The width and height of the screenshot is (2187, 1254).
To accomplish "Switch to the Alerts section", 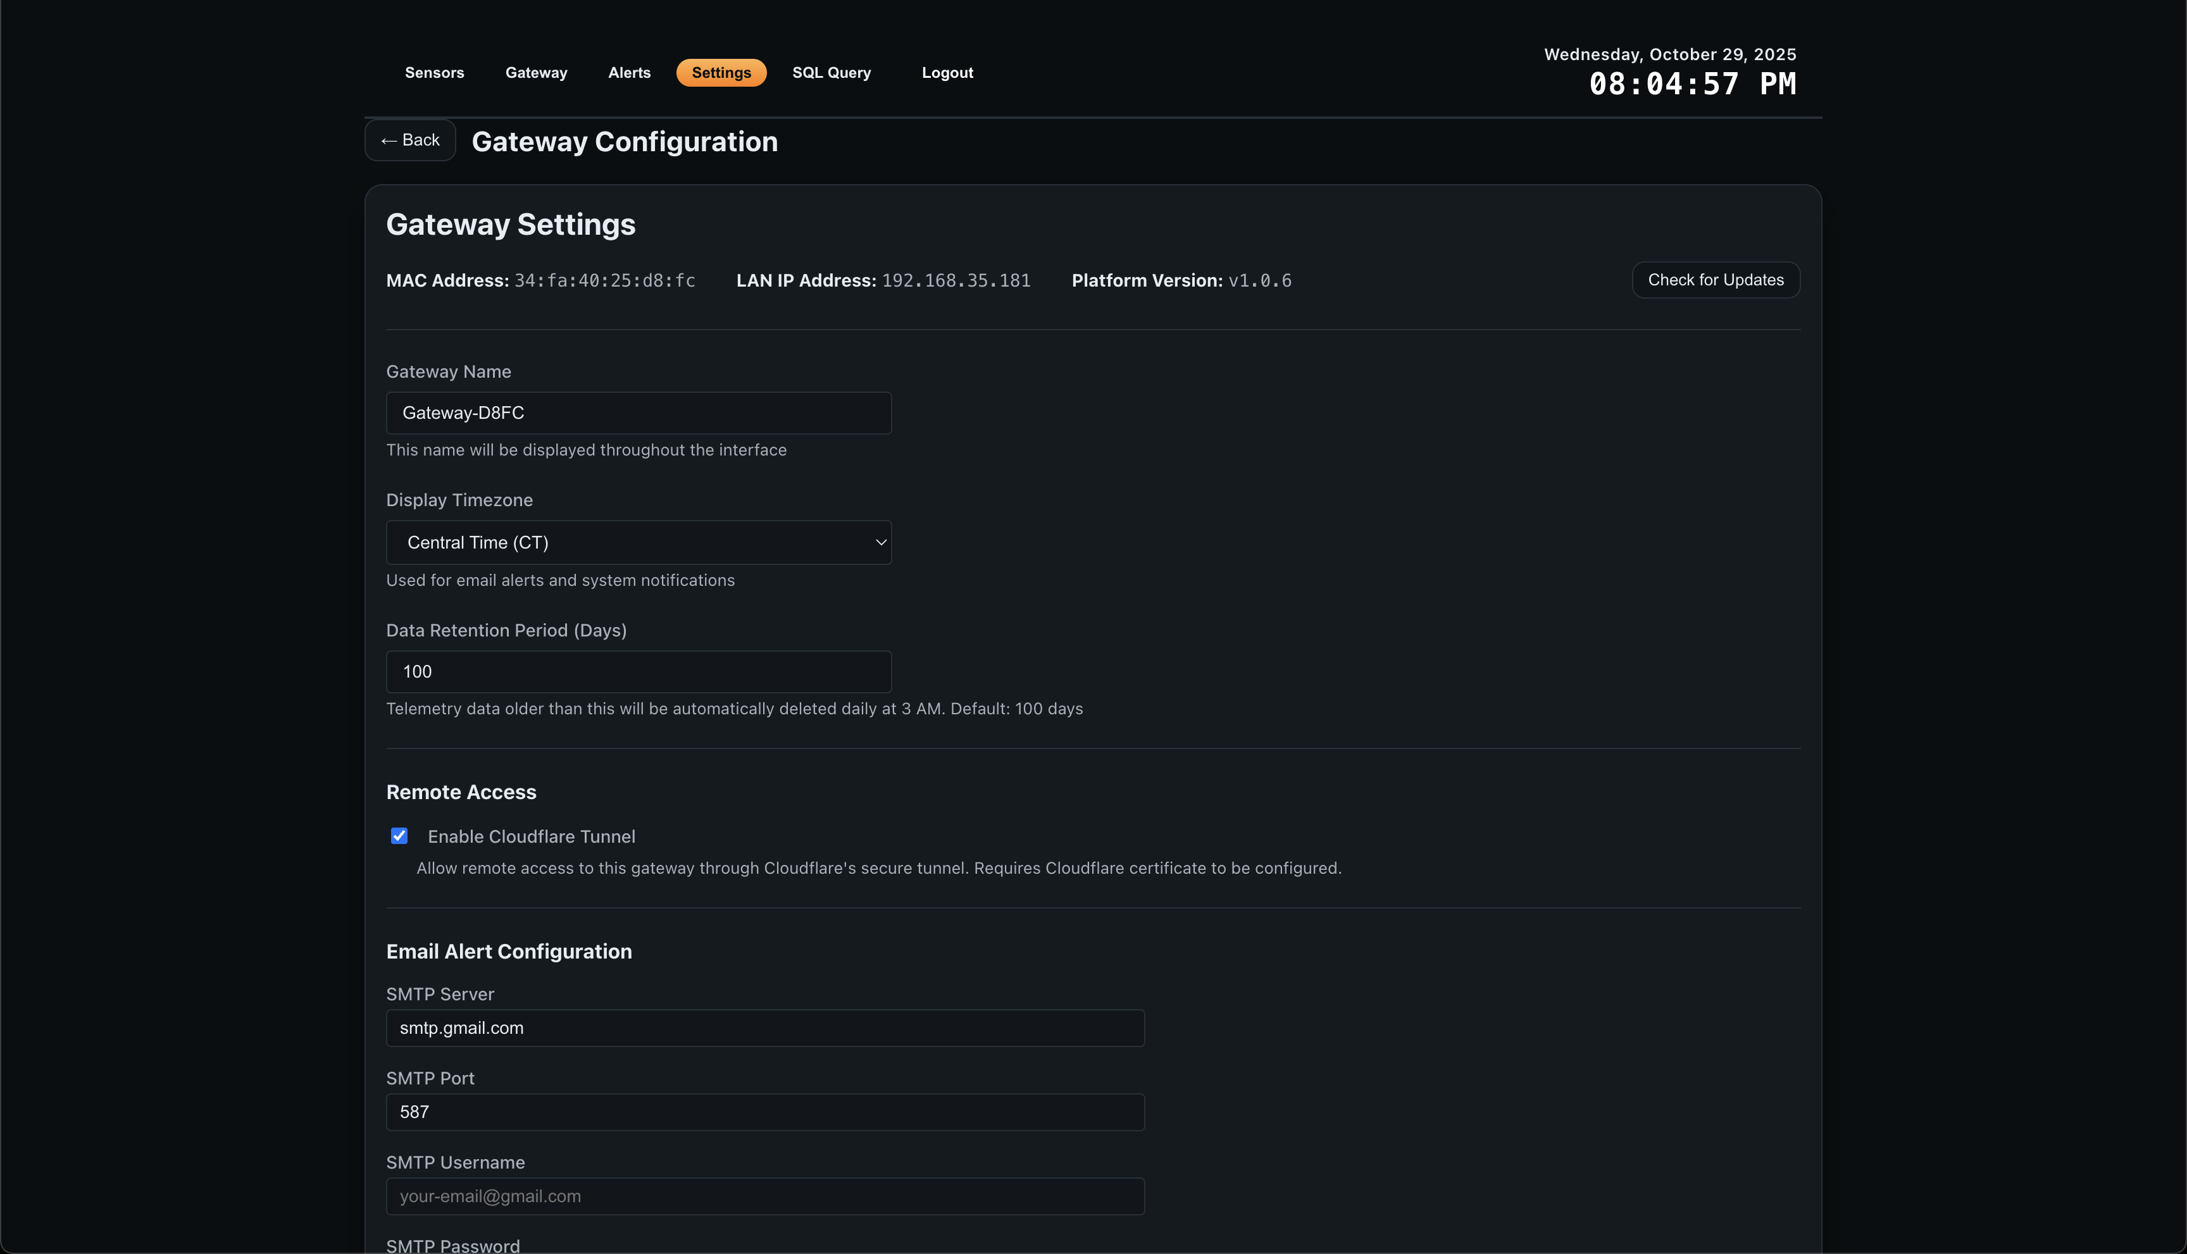I will [x=629, y=72].
